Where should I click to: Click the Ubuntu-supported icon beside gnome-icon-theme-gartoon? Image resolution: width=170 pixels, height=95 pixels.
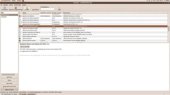tap(22, 22)
